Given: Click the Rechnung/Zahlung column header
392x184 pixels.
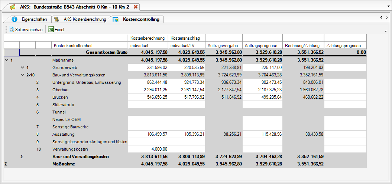Looking at the screenshot, I should pyautogui.click(x=303, y=45).
